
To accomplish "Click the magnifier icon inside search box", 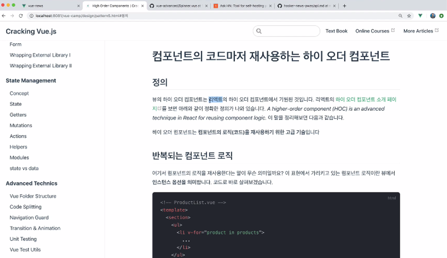I will point(259,31).
